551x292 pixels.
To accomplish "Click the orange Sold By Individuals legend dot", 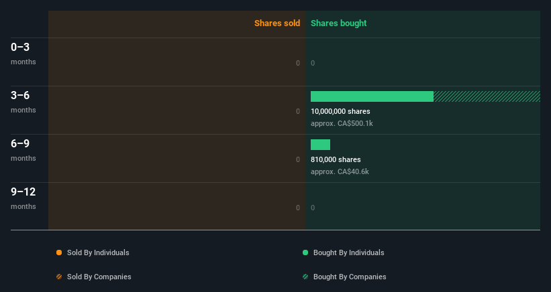I will (x=59, y=252).
